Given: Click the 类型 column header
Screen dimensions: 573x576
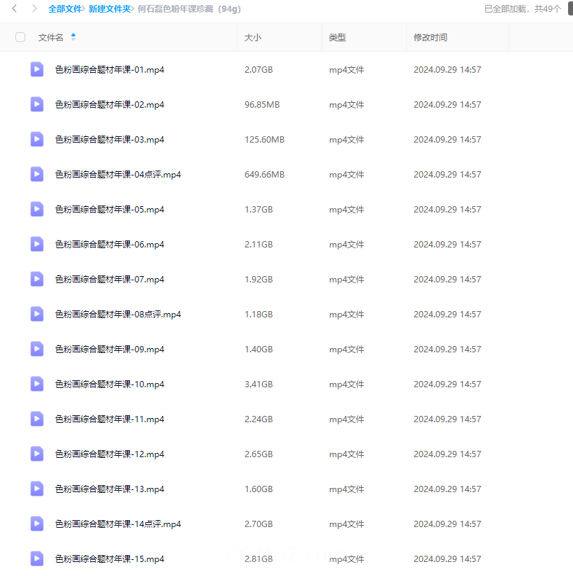Looking at the screenshot, I should [x=338, y=37].
